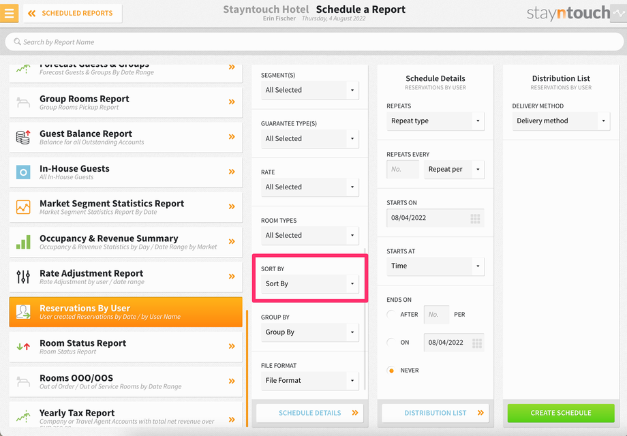
Task: Open Guest Balance Report via chevron arrow
Action: [x=232, y=137]
